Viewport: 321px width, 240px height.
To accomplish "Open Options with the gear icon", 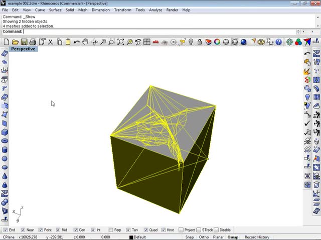I will point(261,42).
